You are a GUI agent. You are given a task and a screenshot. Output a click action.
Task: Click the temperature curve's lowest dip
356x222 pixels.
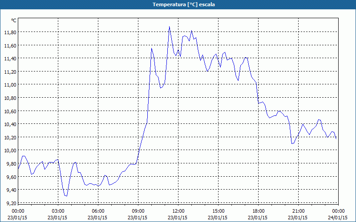[66, 196]
